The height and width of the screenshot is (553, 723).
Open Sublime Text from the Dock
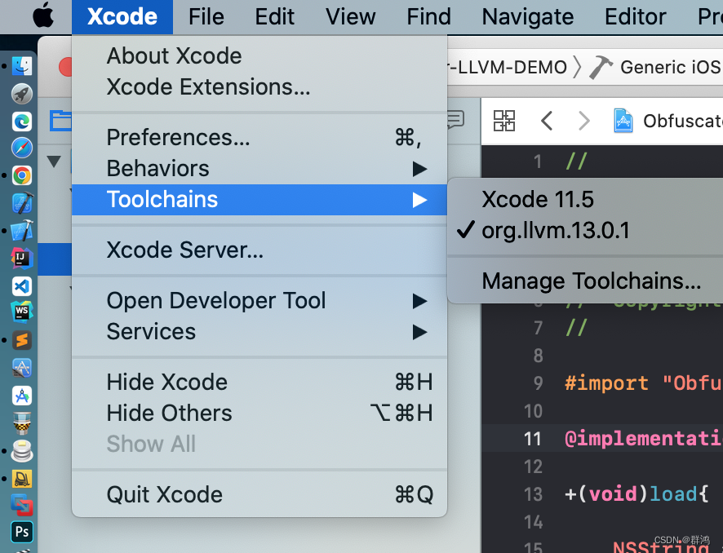coord(22,341)
